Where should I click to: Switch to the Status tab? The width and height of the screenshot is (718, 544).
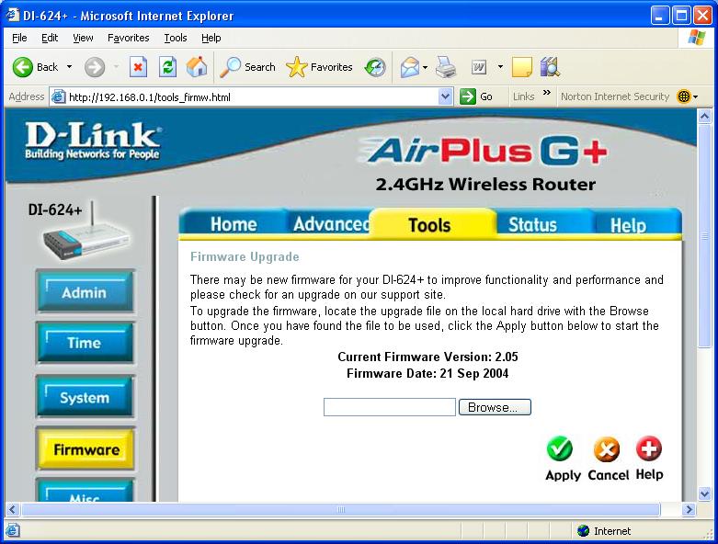[532, 224]
